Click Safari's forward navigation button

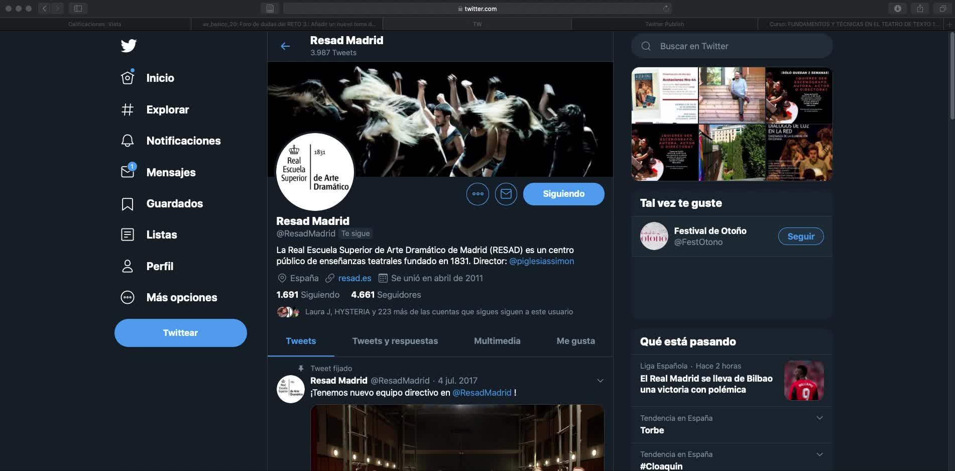[57, 8]
